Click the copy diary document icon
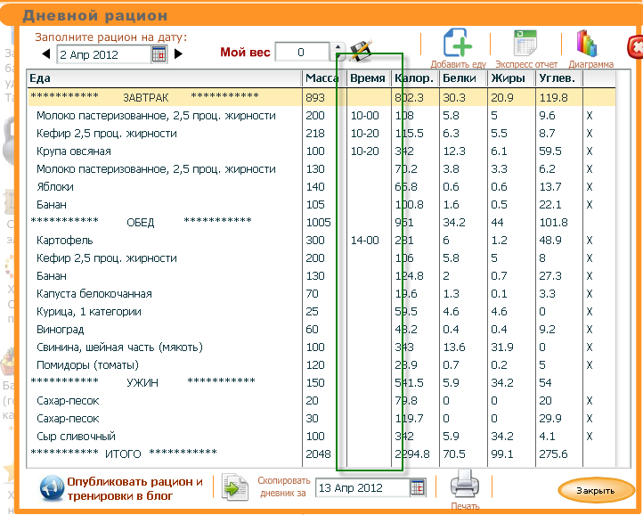Screen dimensions: 643x515 pyautogui.click(x=235, y=488)
